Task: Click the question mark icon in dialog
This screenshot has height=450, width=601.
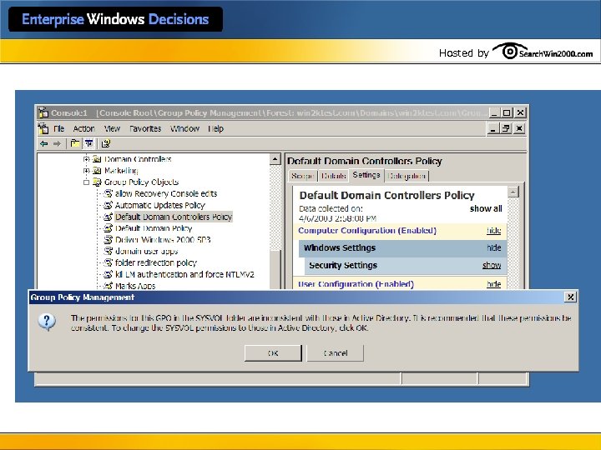Action: tap(47, 322)
